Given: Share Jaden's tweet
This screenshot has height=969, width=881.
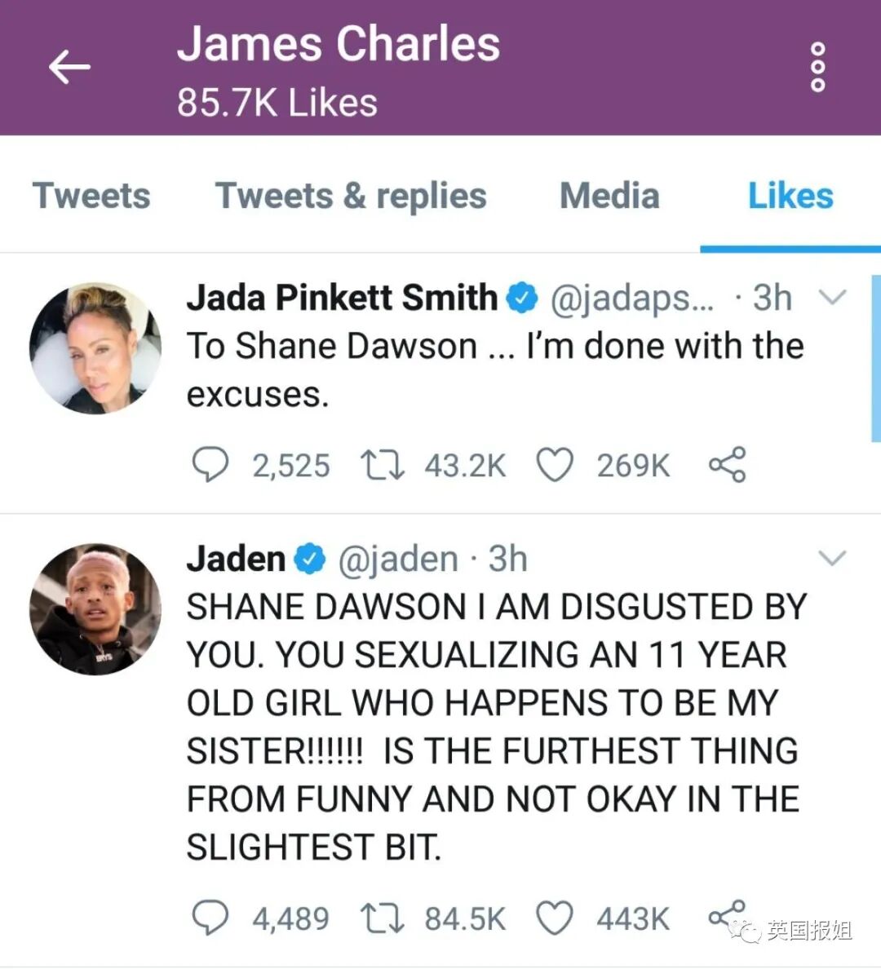Looking at the screenshot, I should click(x=727, y=917).
